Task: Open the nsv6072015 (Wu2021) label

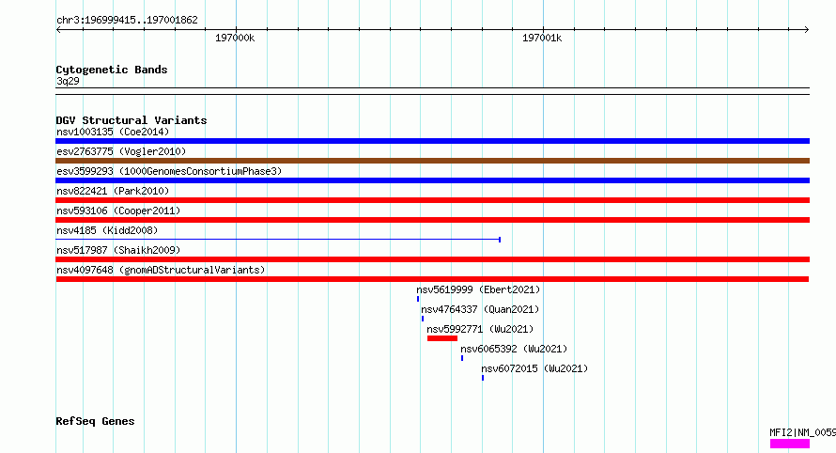Action: tap(534, 368)
